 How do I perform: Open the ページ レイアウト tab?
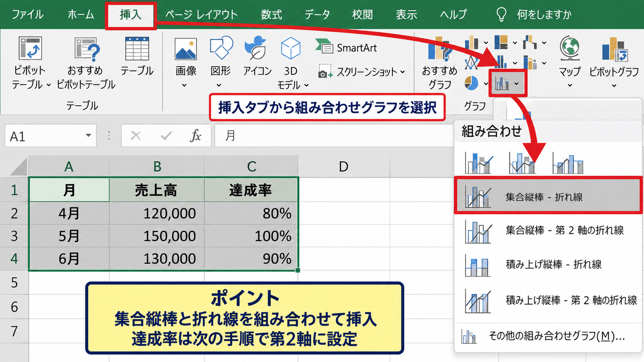click(201, 15)
